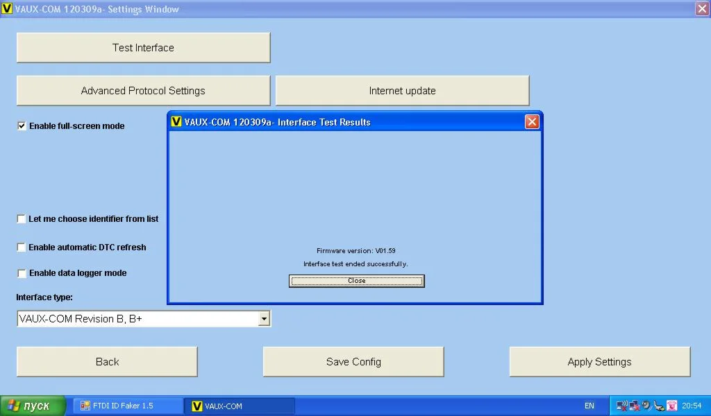Toggle Enable full-screen mode checkbox
Viewport: 711px width, 416px height.
pyautogui.click(x=22, y=126)
